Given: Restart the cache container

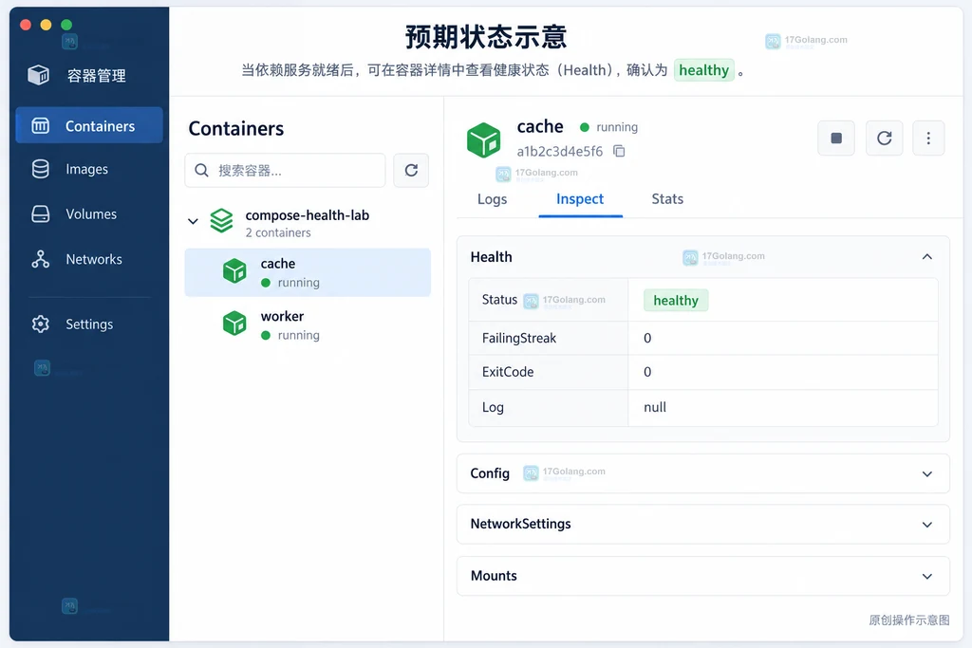Looking at the screenshot, I should [x=884, y=139].
